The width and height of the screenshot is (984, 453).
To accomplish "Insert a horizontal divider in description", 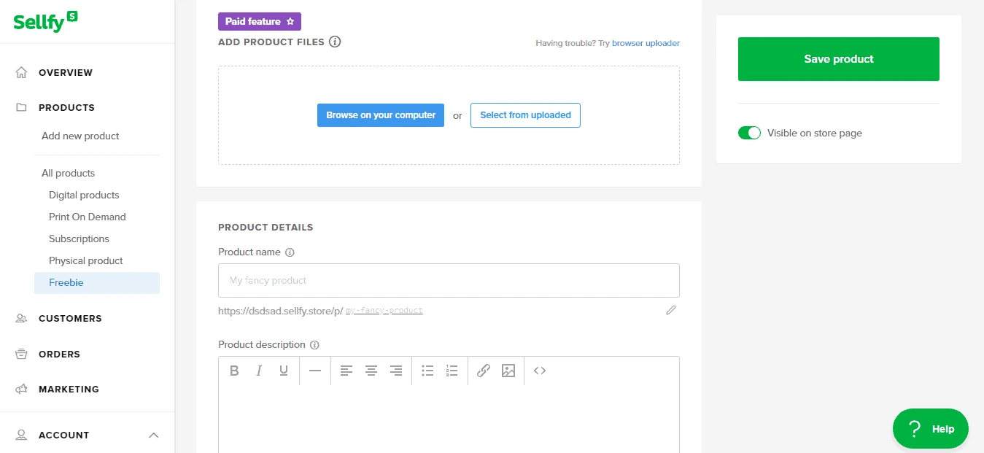I will coord(315,371).
